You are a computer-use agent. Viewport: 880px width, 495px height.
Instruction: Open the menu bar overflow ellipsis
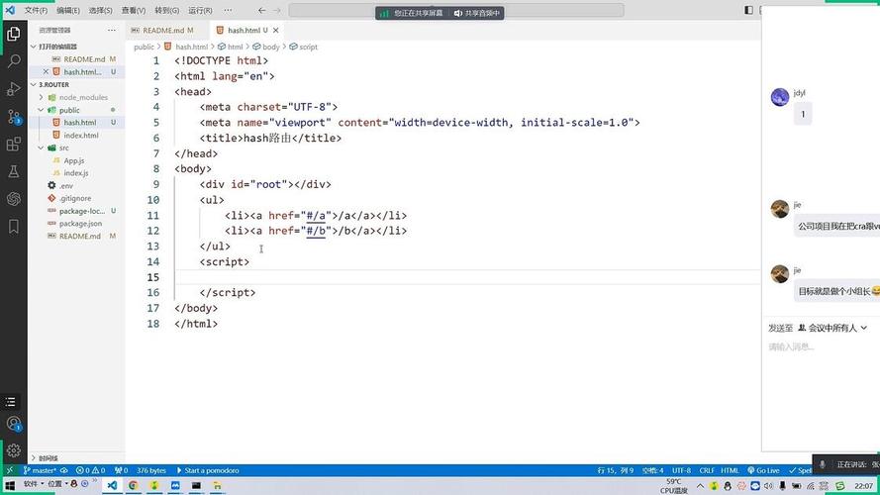pos(228,11)
